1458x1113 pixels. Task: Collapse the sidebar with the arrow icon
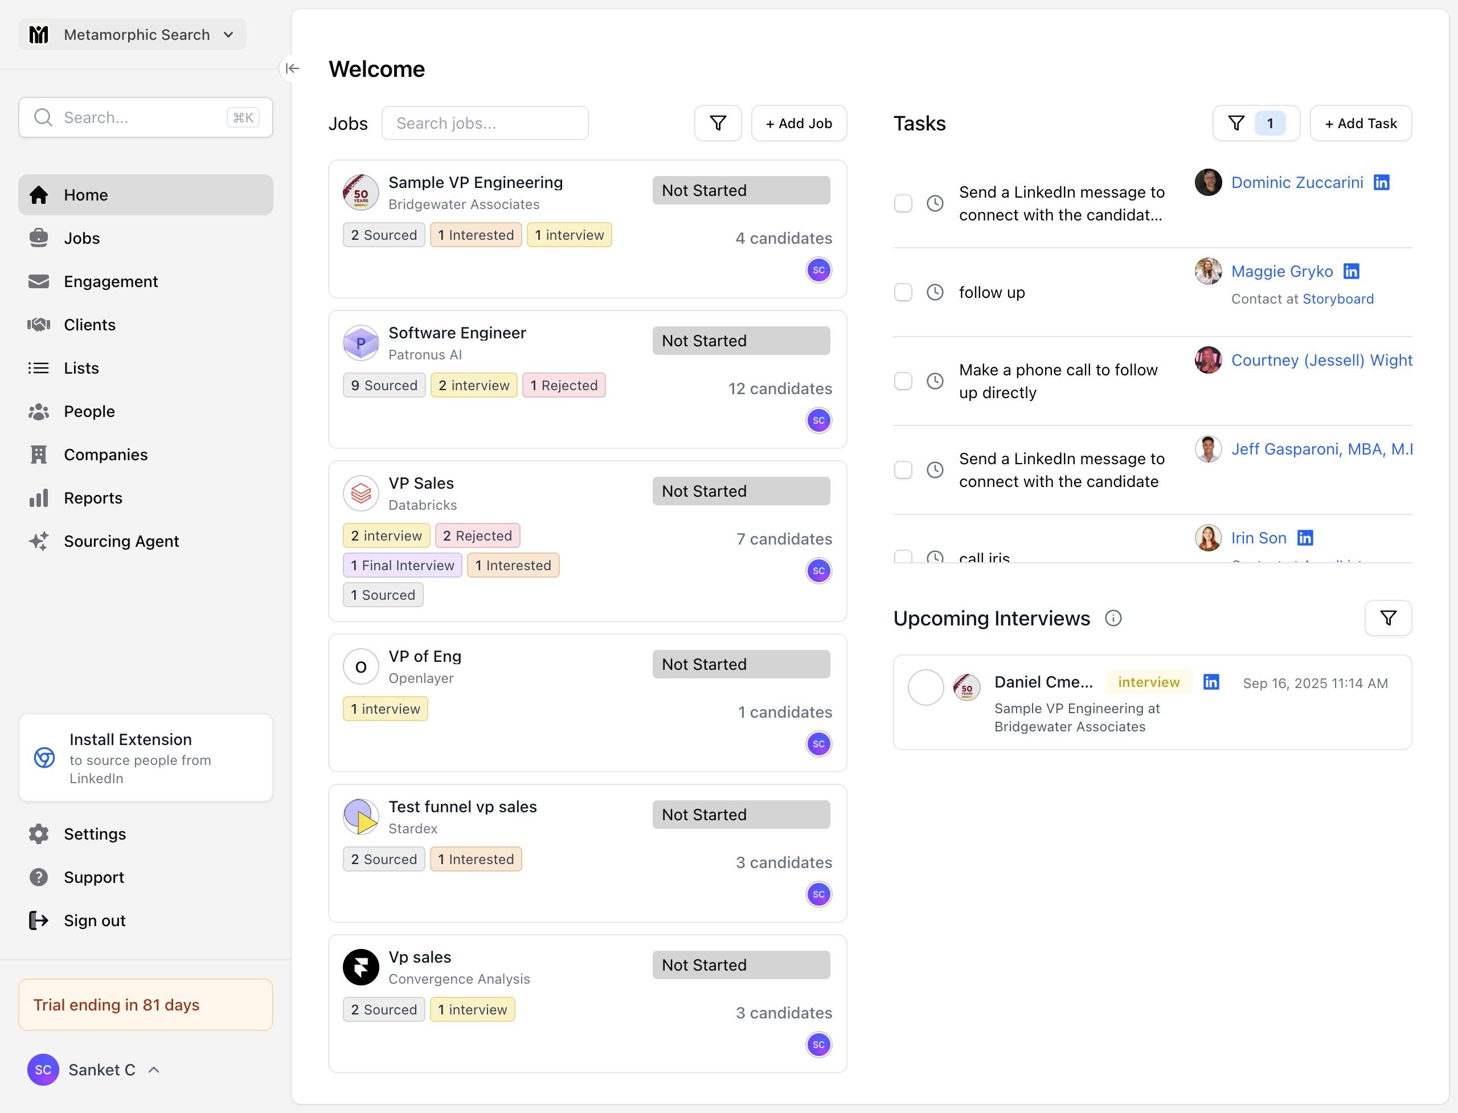(292, 68)
